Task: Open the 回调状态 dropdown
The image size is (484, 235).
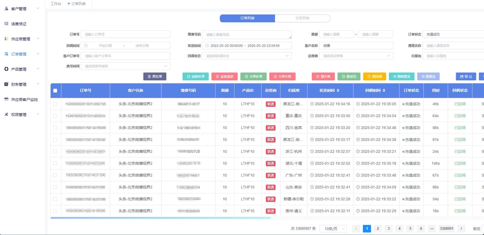Action: pos(247,56)
